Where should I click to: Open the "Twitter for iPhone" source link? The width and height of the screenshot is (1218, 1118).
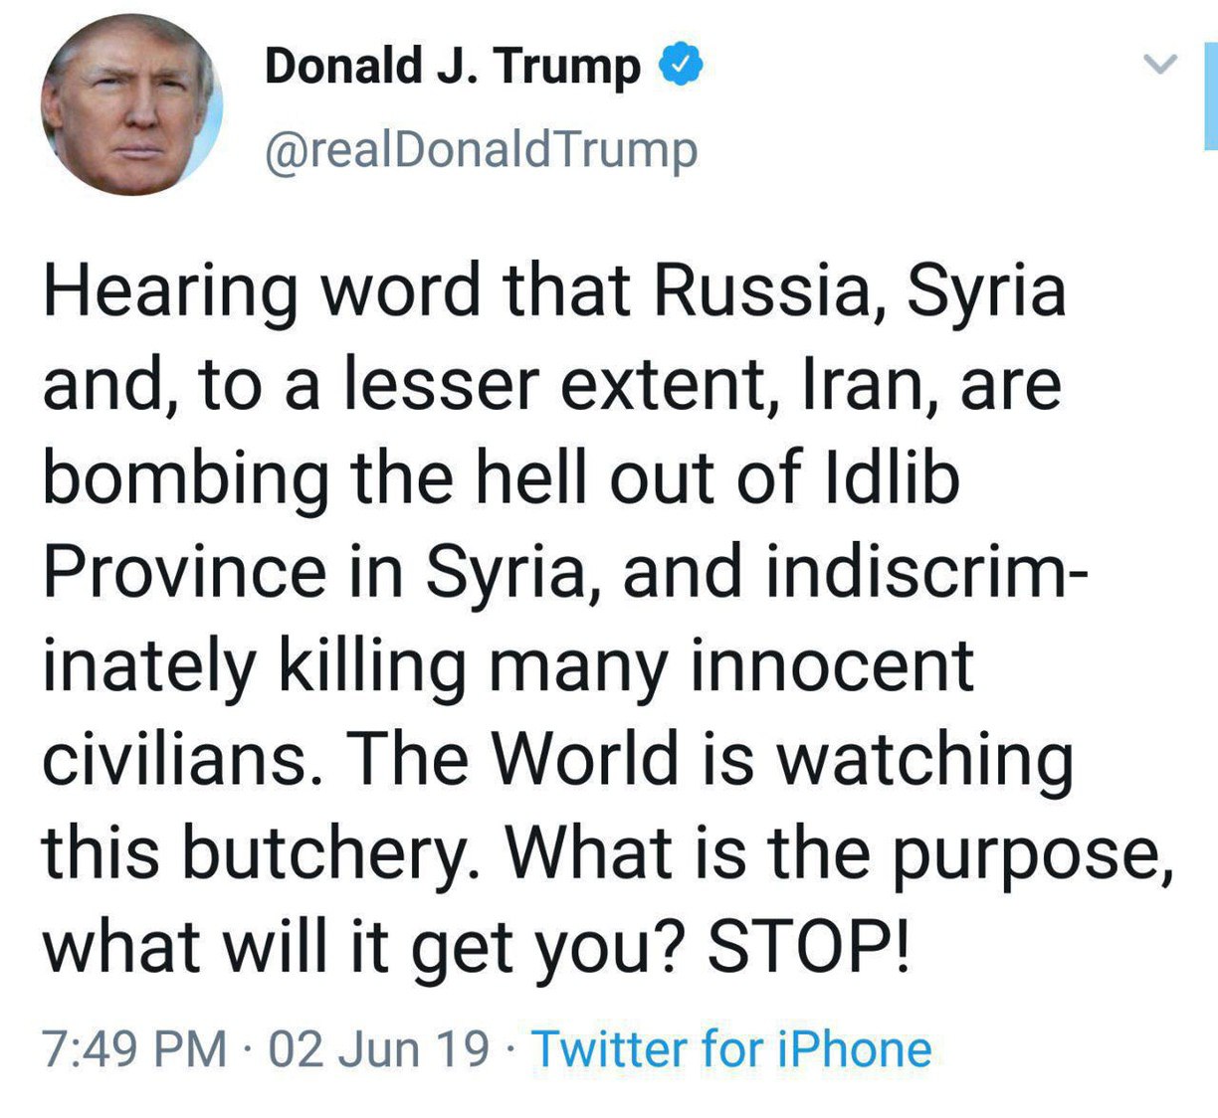click(732, 1049)
